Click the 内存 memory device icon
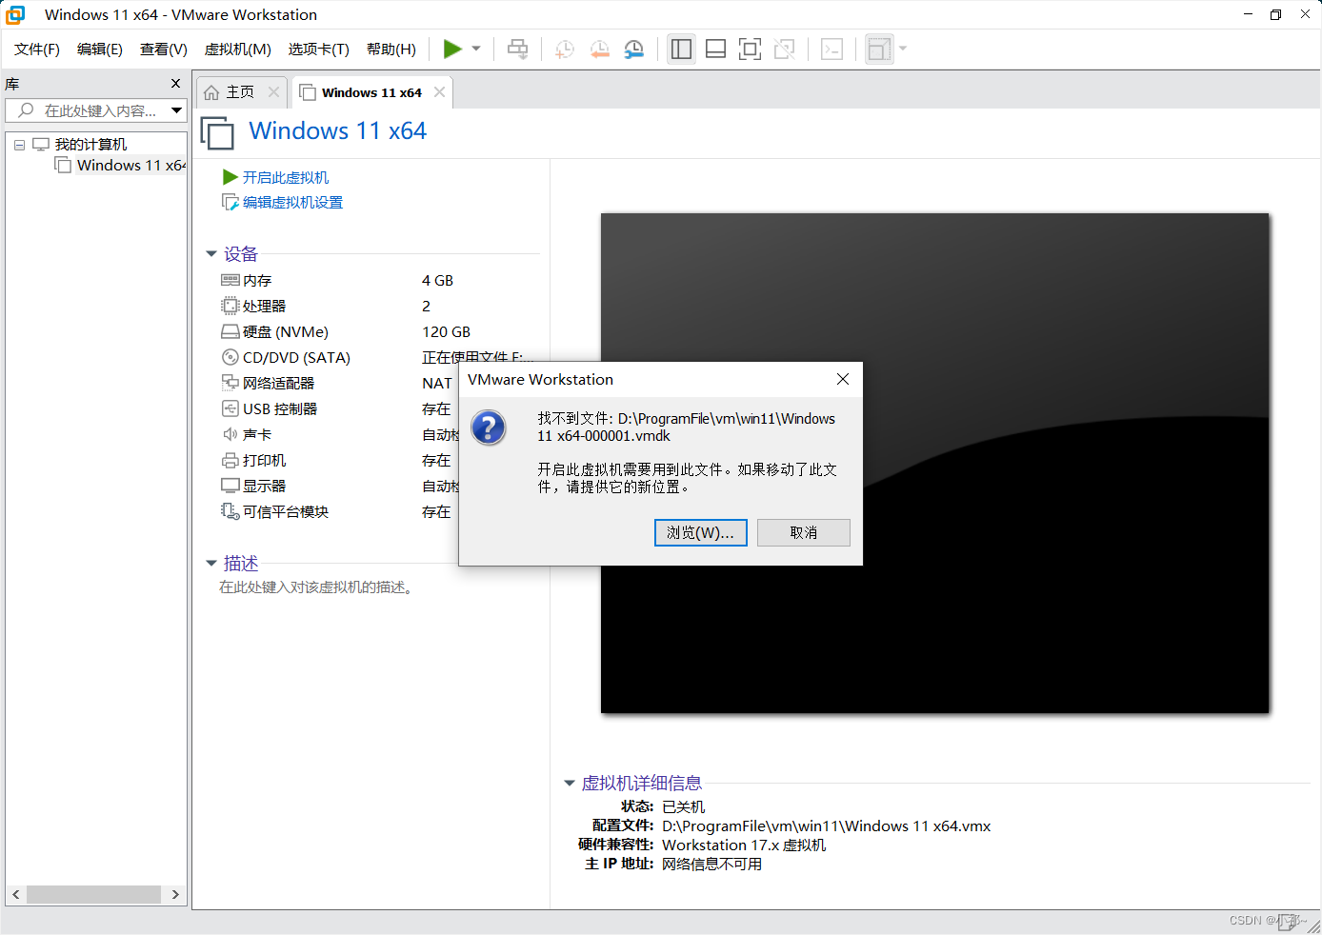1322x935 pixels. coord(230,280)
